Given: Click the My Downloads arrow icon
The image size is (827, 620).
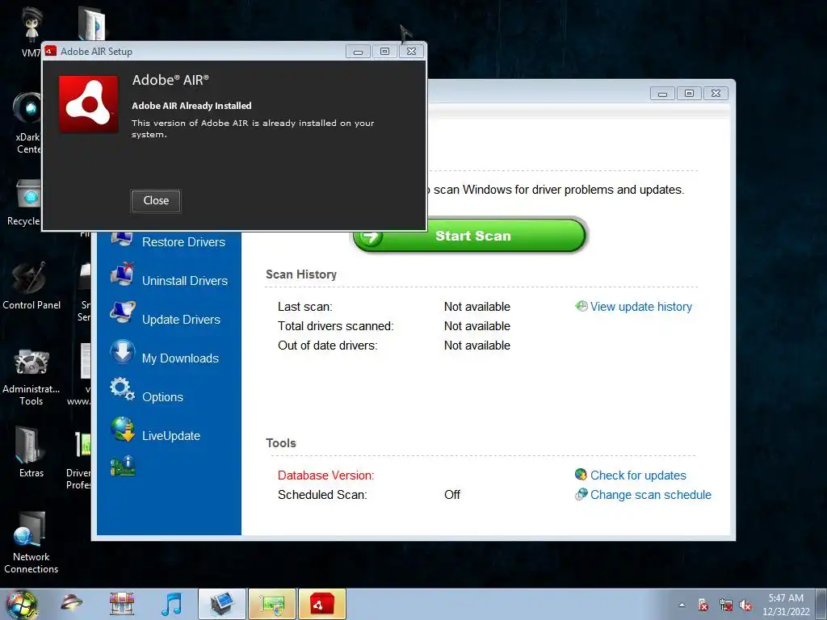Looking at the screenshot, I should (123, 352).
